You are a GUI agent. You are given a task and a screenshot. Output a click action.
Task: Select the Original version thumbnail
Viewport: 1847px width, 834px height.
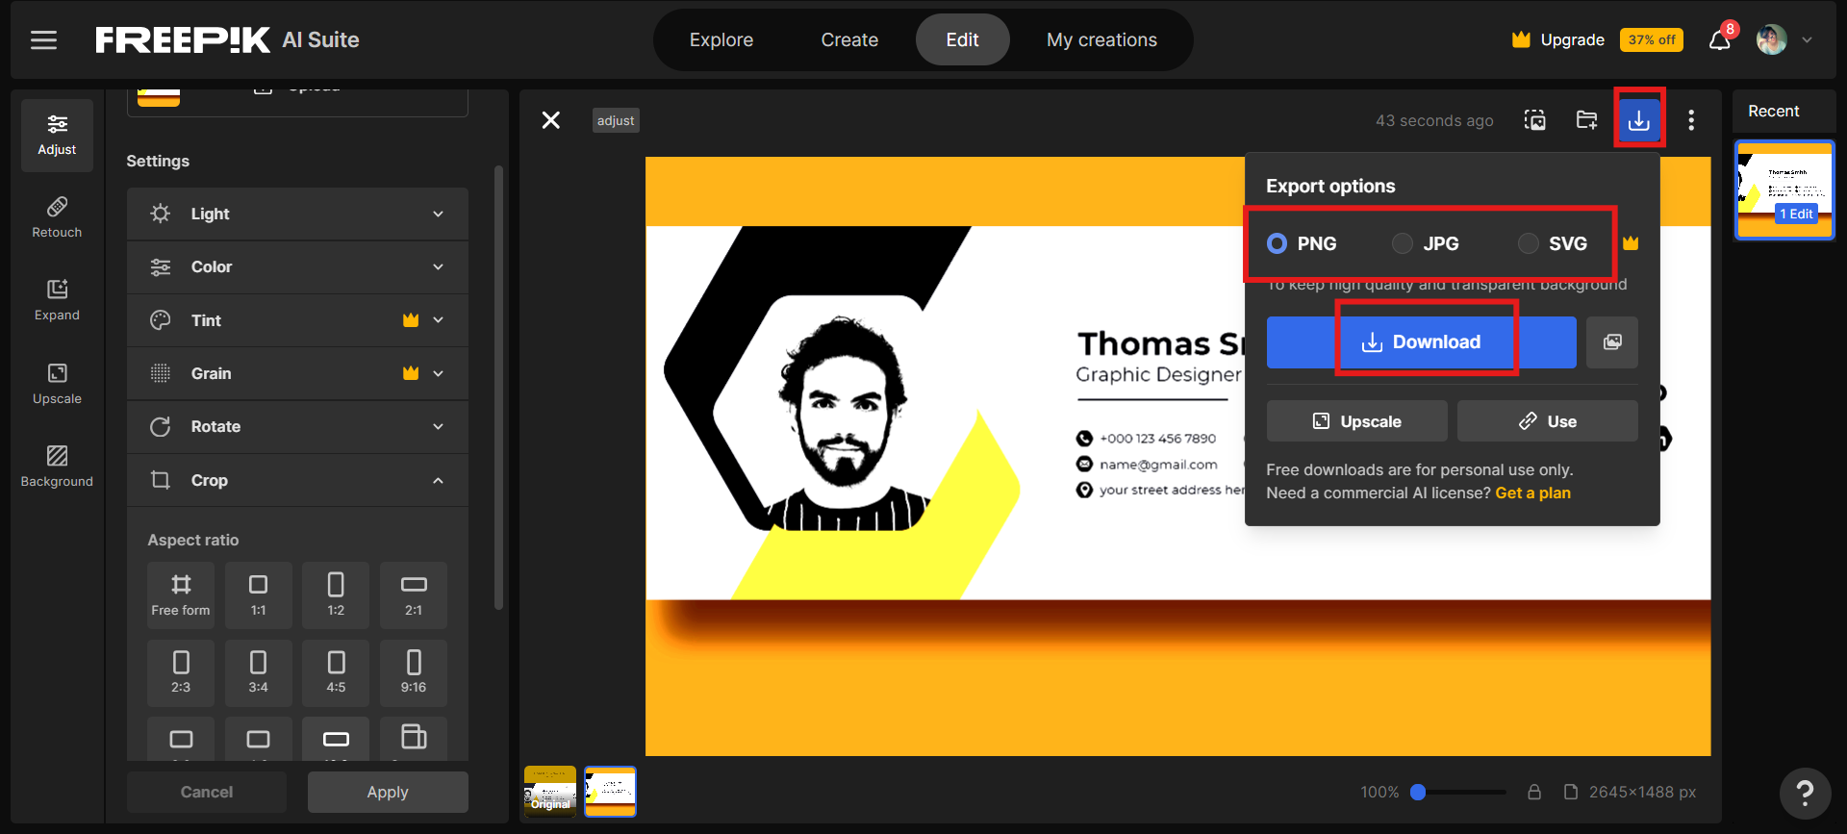[x=550, y=791]
